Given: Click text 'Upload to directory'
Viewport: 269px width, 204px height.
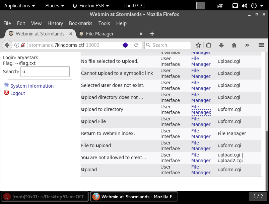Looking at the screenshot, I should point(102,109).
